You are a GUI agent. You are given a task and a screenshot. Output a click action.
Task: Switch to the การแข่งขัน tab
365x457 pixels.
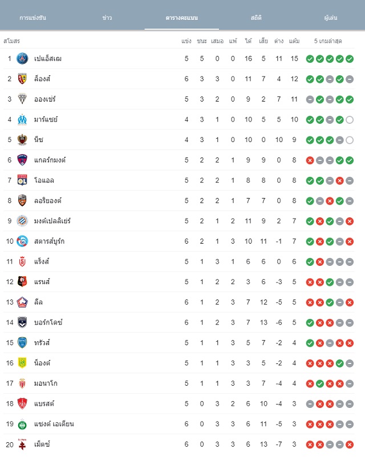click(33, 18)
